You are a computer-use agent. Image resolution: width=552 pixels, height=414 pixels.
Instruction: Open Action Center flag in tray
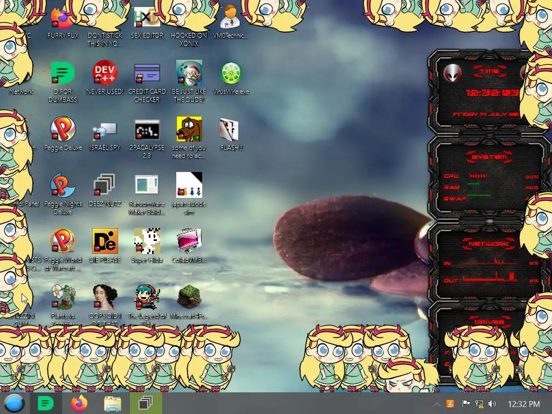coord(466,404)
